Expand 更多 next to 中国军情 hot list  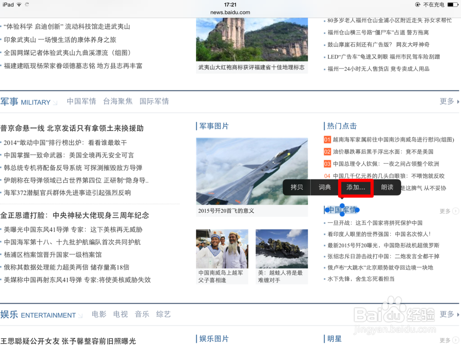446,211
